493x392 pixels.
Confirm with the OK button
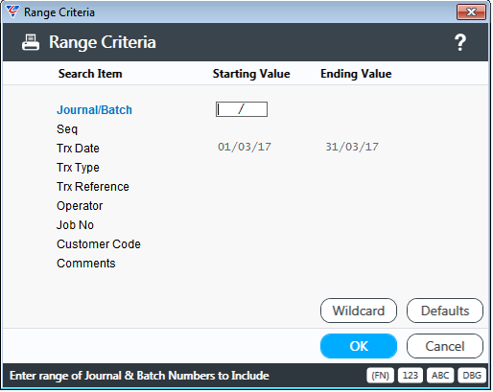point(359,346)
